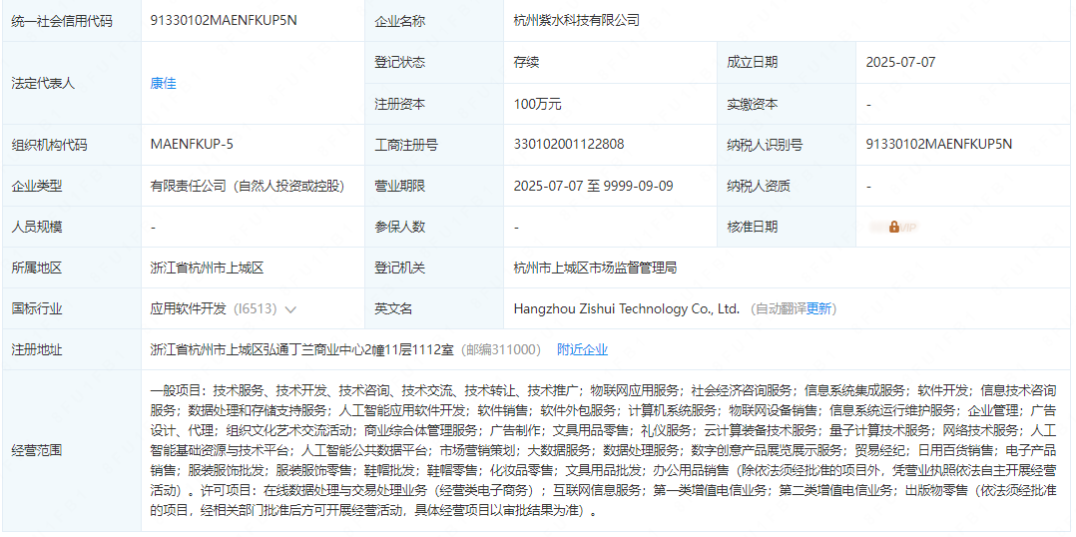Click 更新 to refresh the auto-translated name
The width and height of the screenshot is (1076, 537).
coord(818,309)
